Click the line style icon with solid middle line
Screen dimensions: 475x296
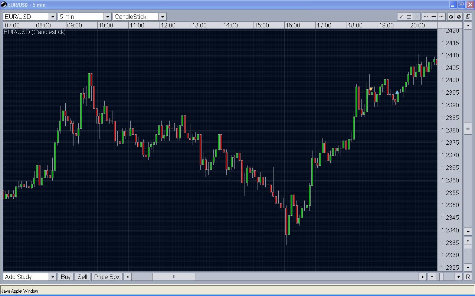[433, 17]
